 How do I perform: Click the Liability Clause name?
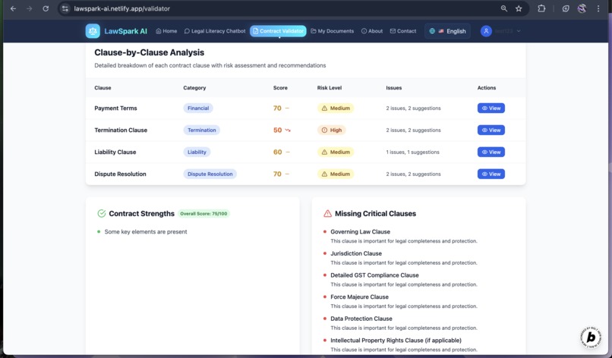pyautogui.click(x=115, y=152)
